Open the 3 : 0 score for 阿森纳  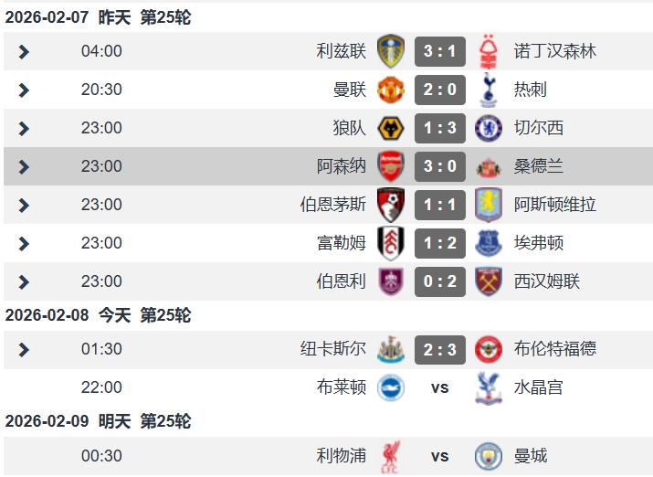coord(439,166)
